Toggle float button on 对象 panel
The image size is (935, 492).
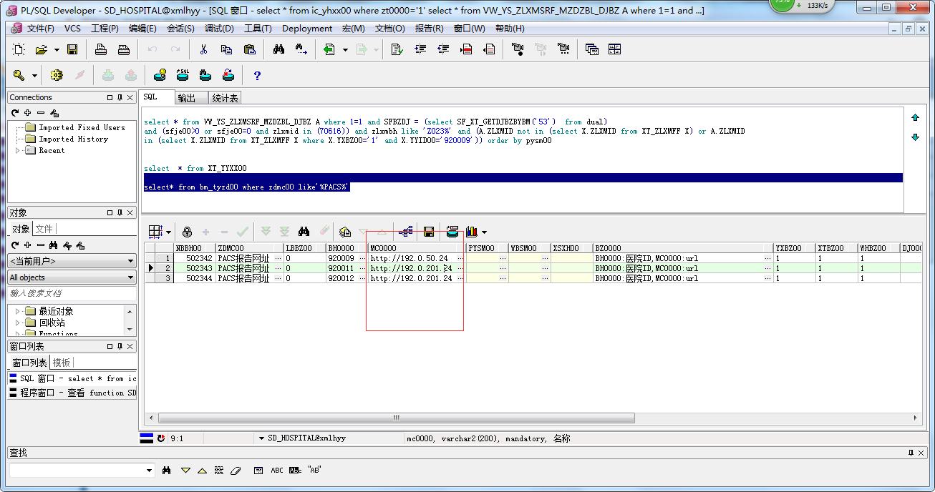pos(110,212)
